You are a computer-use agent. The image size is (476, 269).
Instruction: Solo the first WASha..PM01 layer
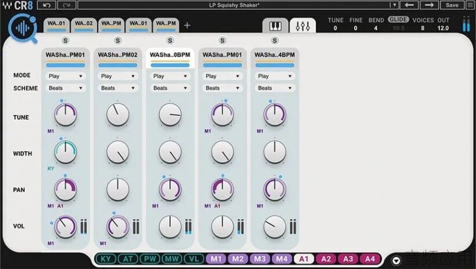(x=65, y=41)
